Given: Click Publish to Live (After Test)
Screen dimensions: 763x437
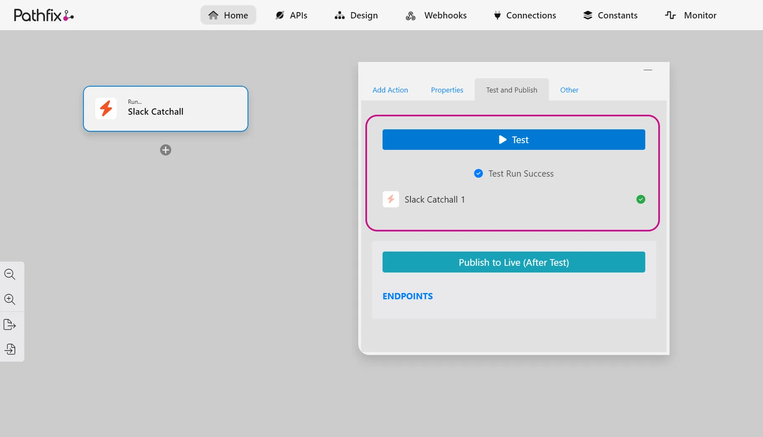Looking at the screenshot, I should click(x=514, y=262).
